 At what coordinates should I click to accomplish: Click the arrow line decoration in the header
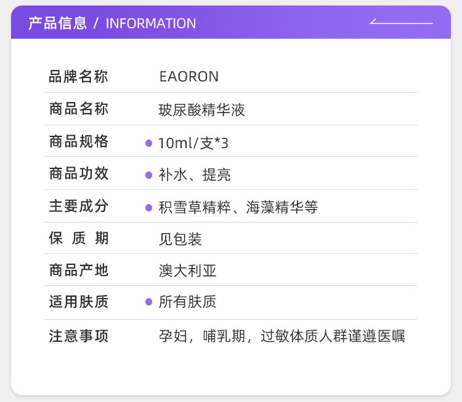click(401, 23)
